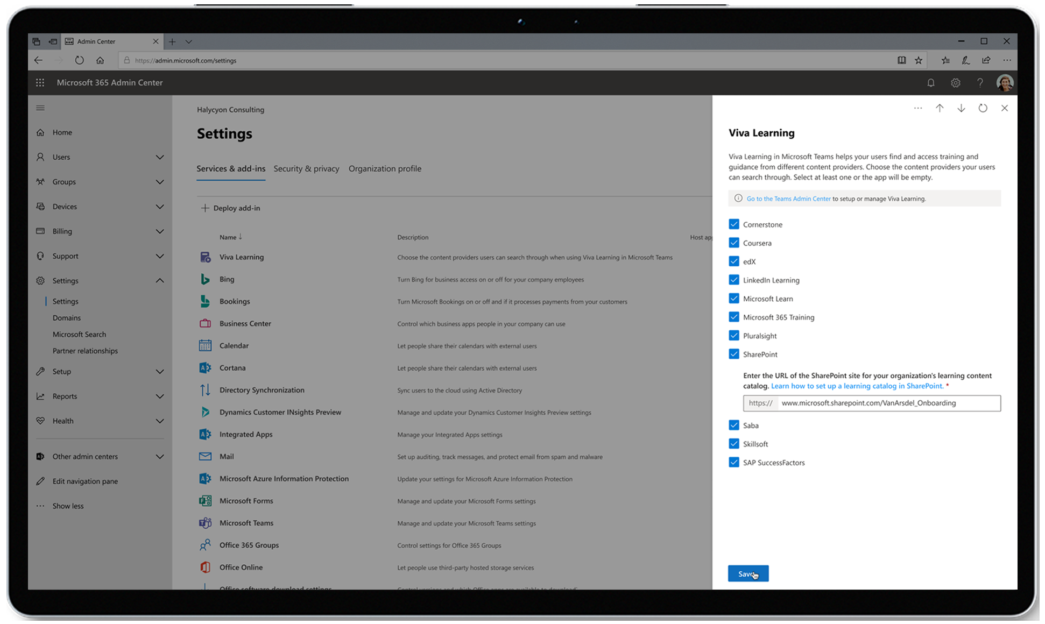Image resolution: width=1045 pixels, height=624 pixels.
Task: Click Save button to apply Viva Learning settings
Action: 748,573
